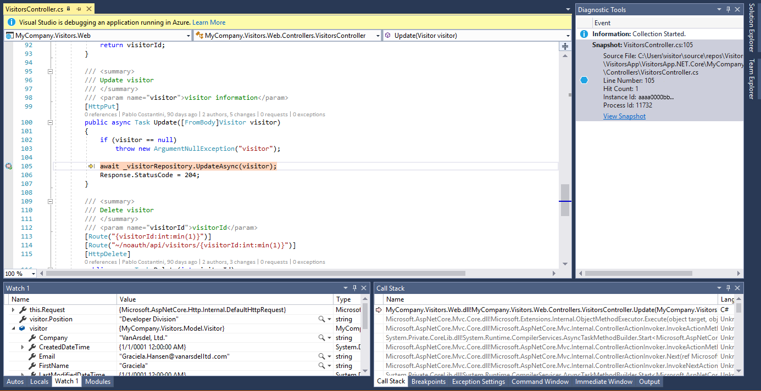This screenshot has height=391, width=761.
Task: Unpin the Diagnostic Tools panel
Action: [727, 9]
